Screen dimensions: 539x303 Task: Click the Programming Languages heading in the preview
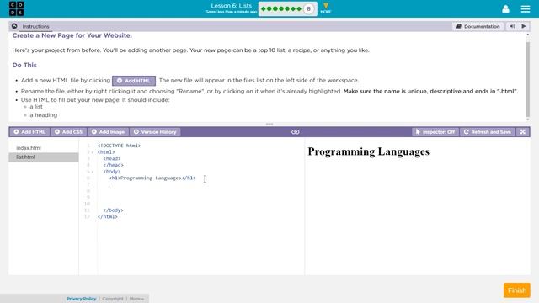[369, 151]
